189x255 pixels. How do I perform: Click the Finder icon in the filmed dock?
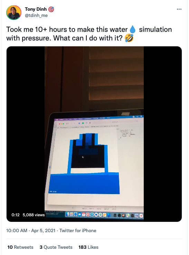click(67, 214)
